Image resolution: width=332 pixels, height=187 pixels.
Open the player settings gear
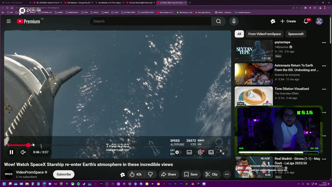click(x=200, y=152)
